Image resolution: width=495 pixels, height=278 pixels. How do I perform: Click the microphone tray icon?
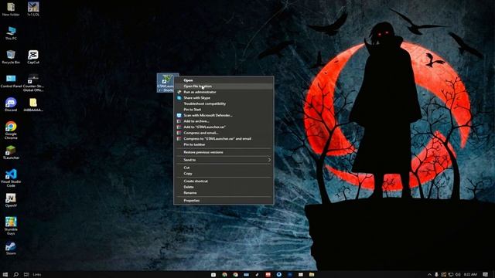coord(436,275)
